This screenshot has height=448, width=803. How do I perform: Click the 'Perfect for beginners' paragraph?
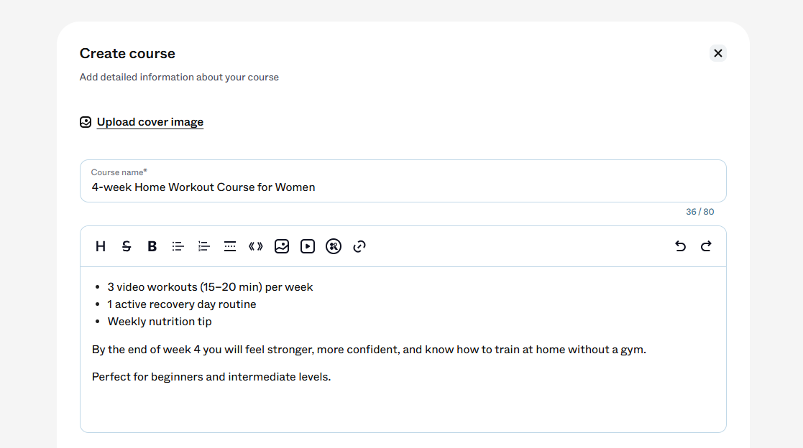(x=211, y=377)
